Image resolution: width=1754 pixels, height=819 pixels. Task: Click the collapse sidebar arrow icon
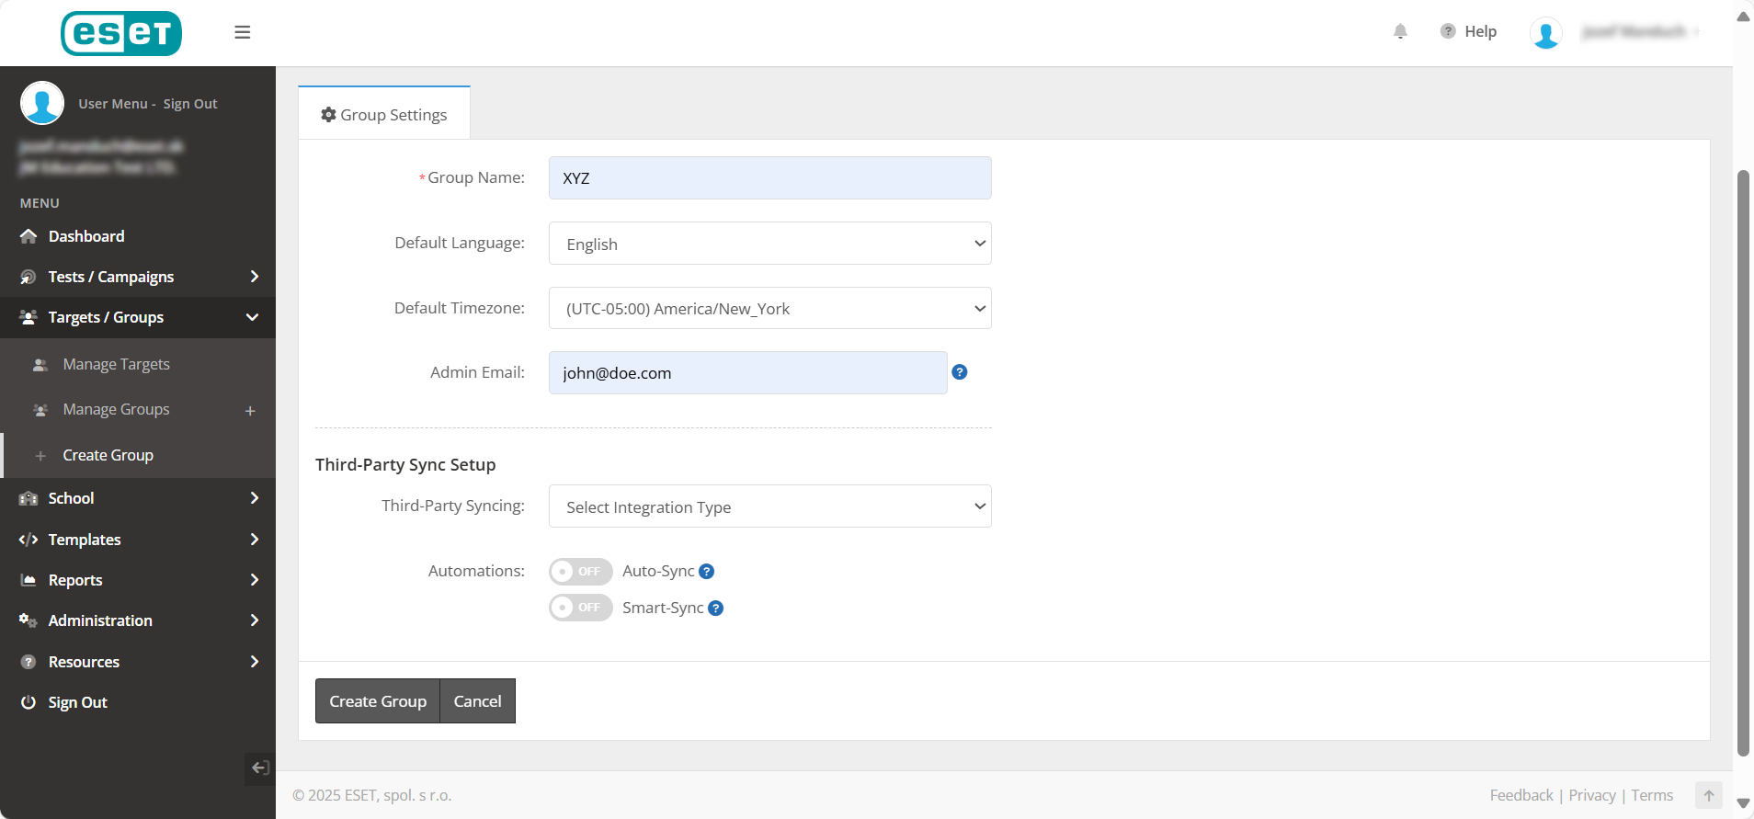260,768
